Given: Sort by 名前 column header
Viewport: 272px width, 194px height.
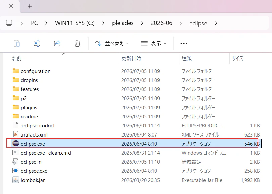Looking at the screenshot, I should click(x=17, y=59).
